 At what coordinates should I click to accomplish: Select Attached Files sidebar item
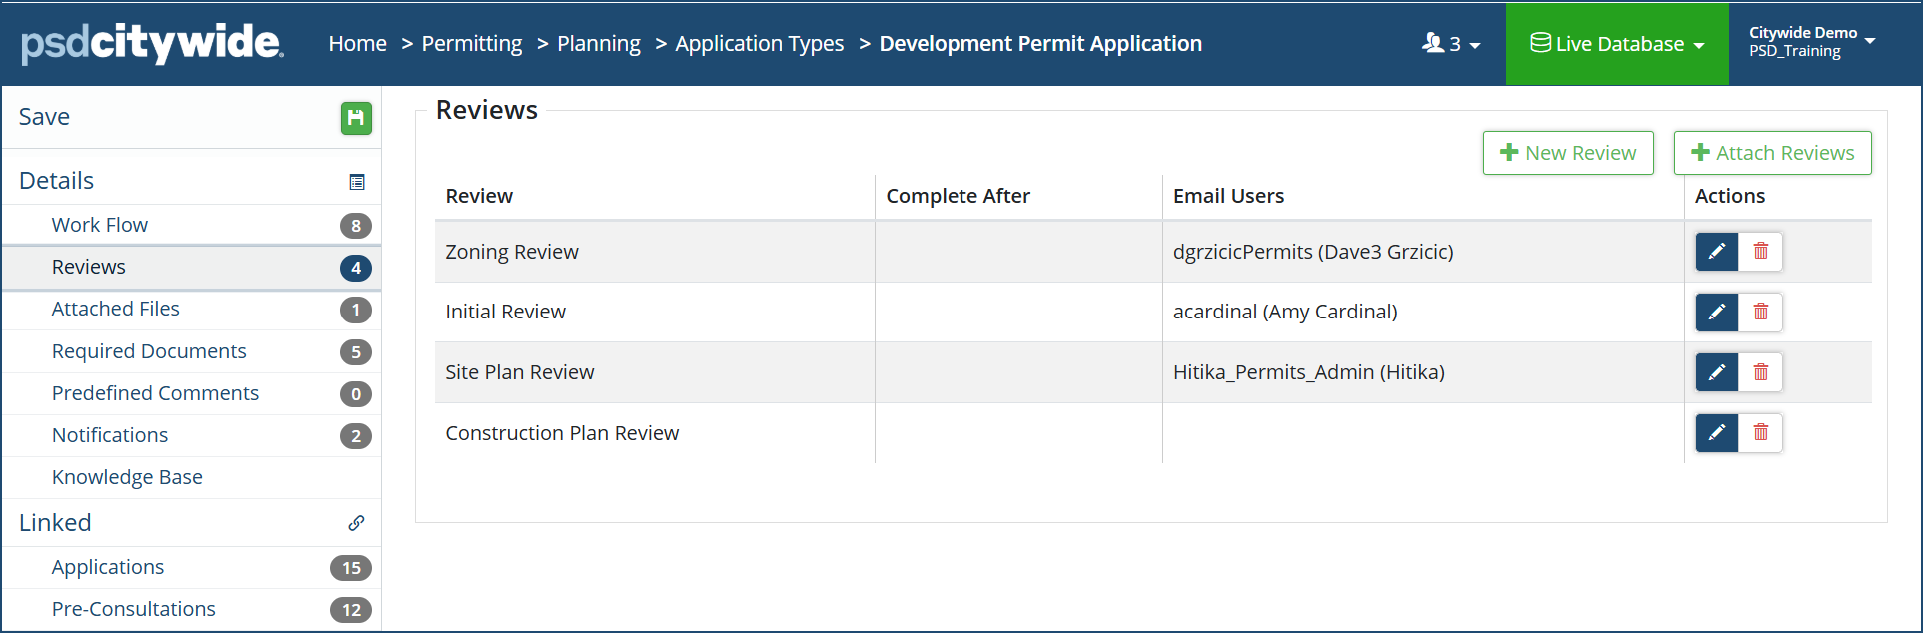tap(116, 309)
